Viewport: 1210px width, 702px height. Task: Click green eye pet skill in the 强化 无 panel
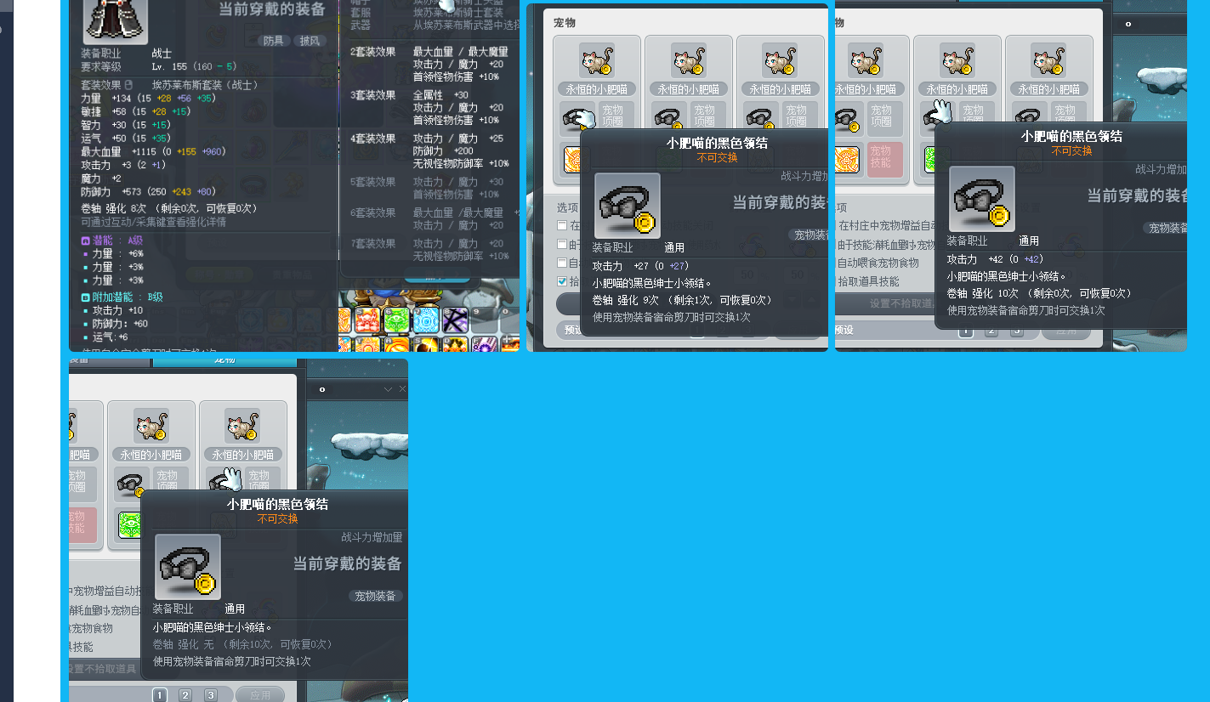coord(129,524)
